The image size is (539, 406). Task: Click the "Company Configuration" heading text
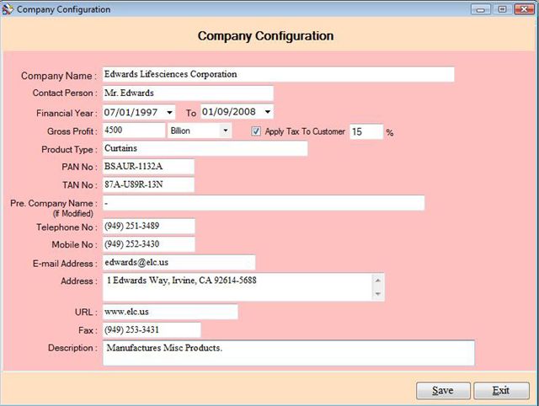click(266, 36)
